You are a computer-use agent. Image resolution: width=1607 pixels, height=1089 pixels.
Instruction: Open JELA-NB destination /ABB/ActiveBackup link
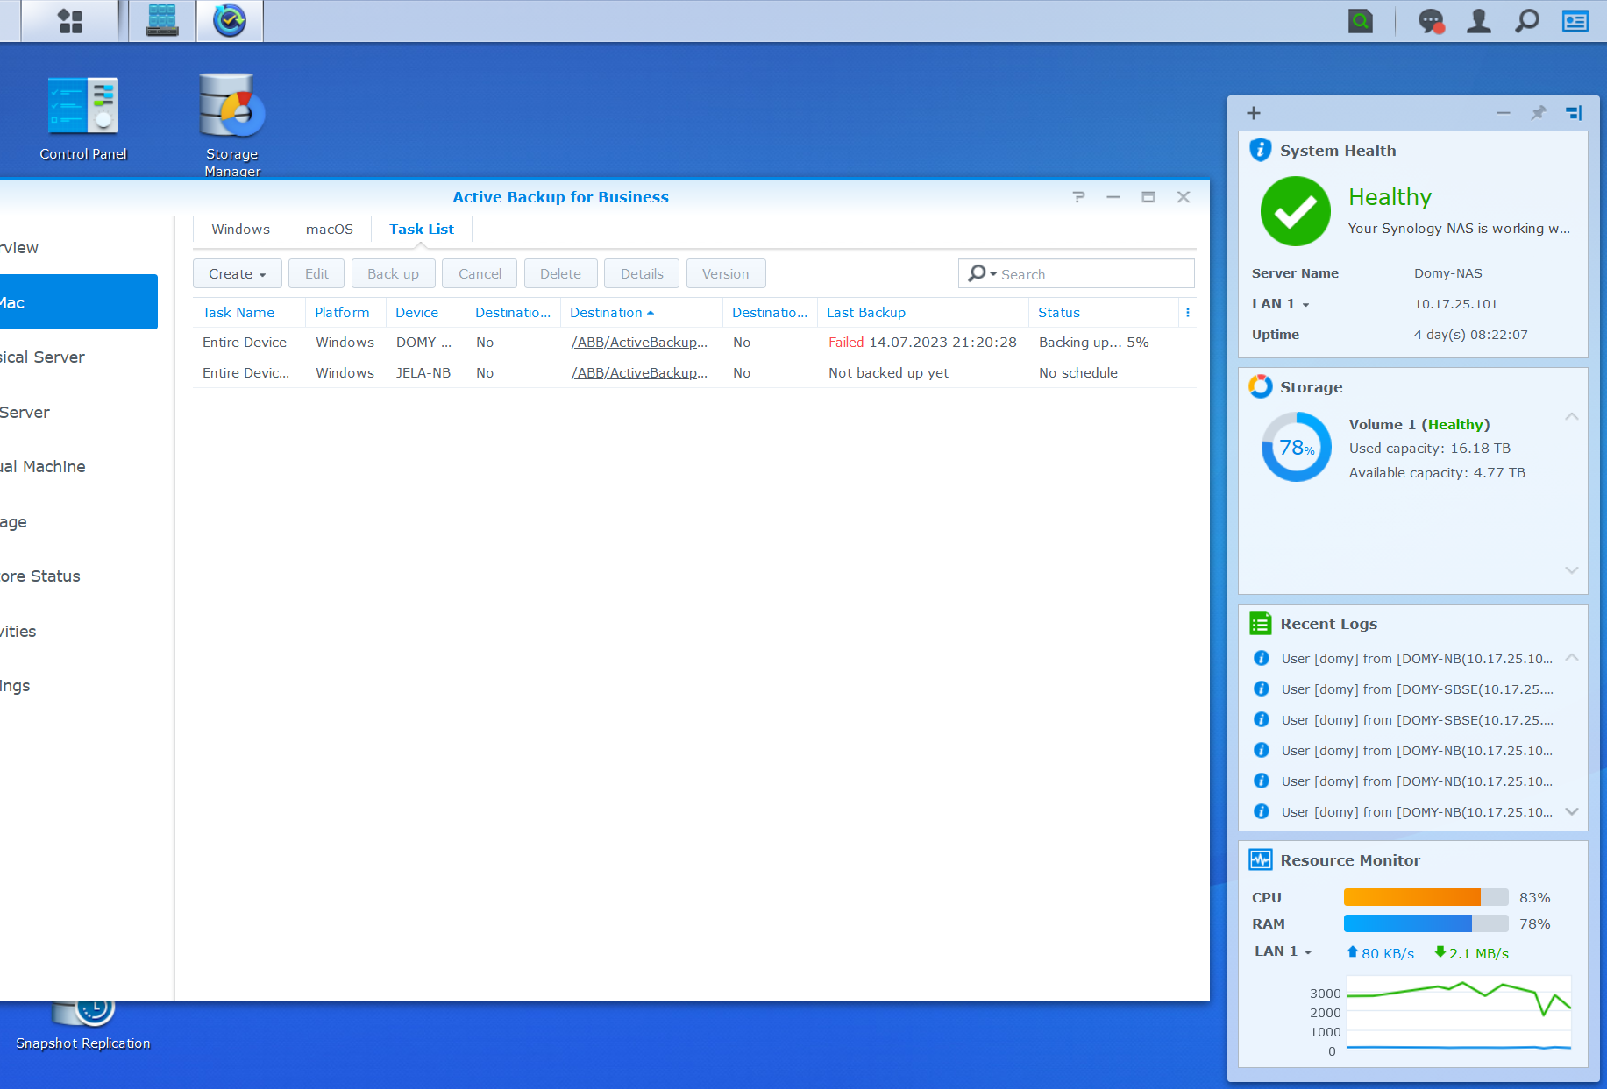coord(639,373)
